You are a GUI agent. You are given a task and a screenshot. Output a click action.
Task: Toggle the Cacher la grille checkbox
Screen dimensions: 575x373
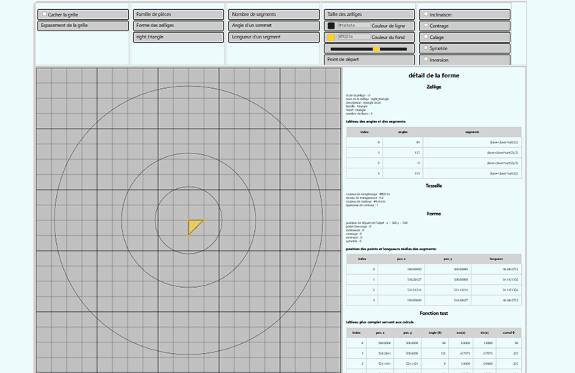point(44,14)
